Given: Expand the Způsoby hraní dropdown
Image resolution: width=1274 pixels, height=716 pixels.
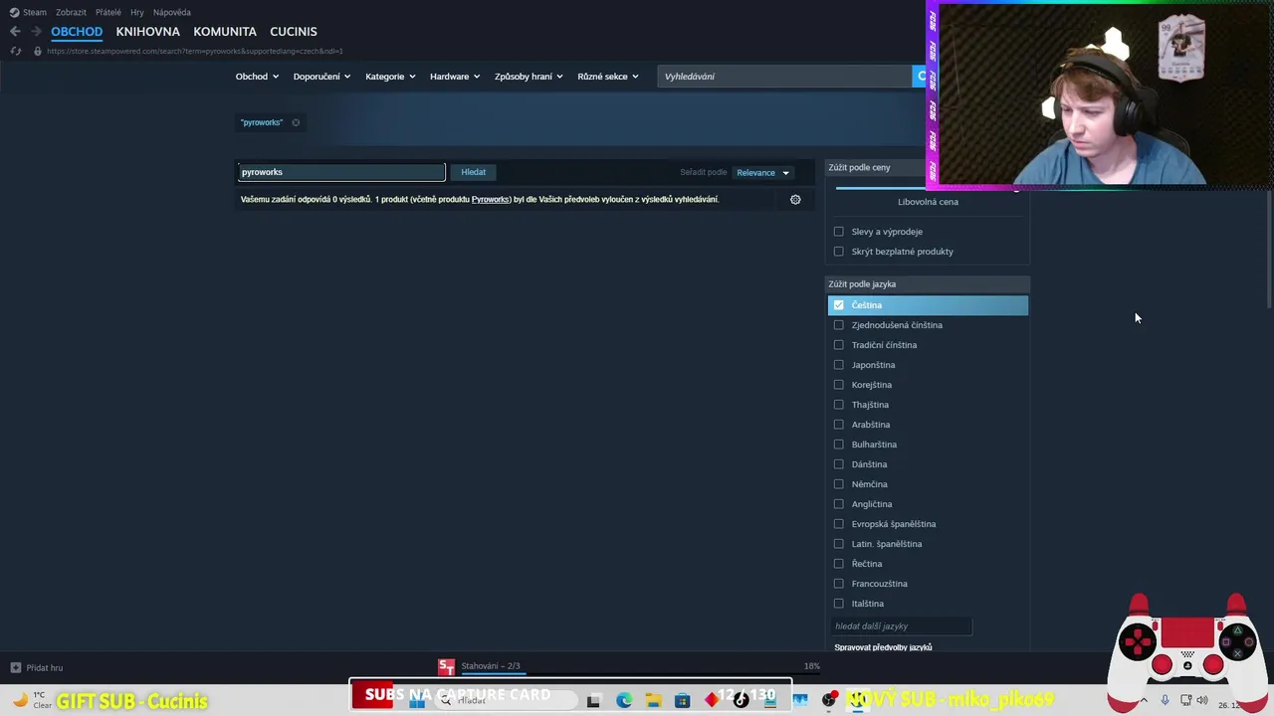Looking at the screenshot, I should click(x=529, y=77).
